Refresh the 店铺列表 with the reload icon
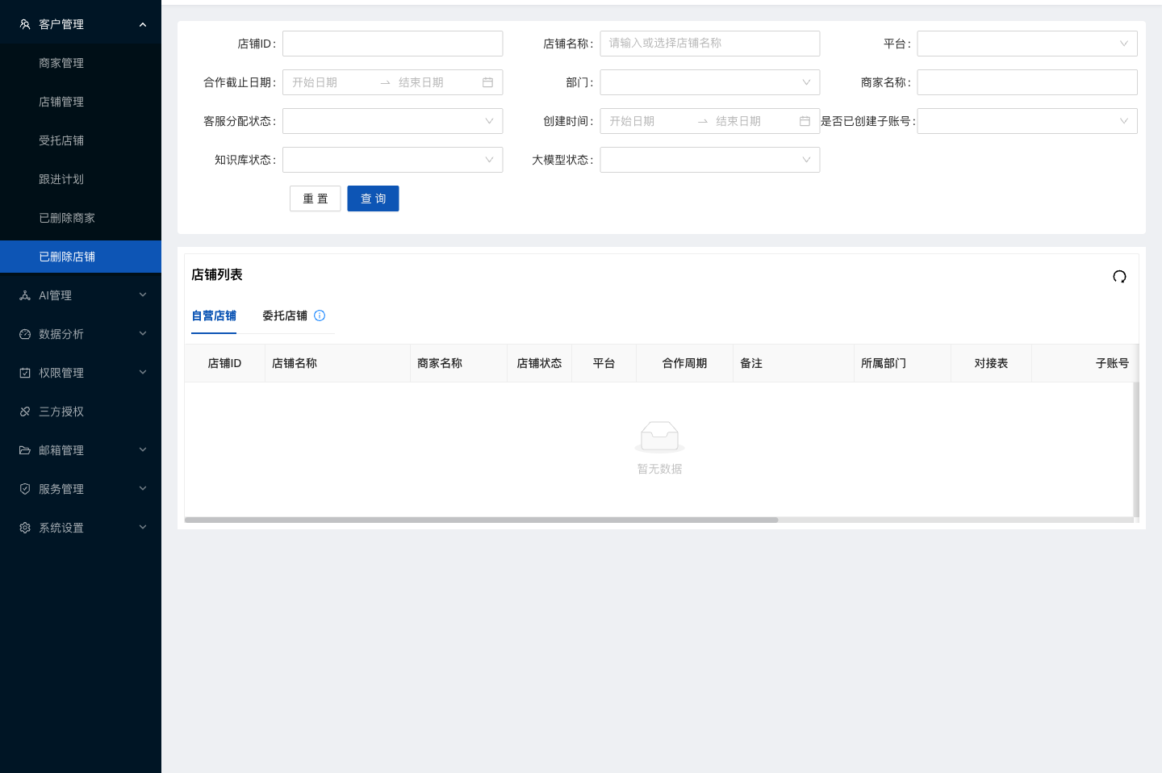The height and width of the screenshot is (773, 1162). pos(1119,277)
